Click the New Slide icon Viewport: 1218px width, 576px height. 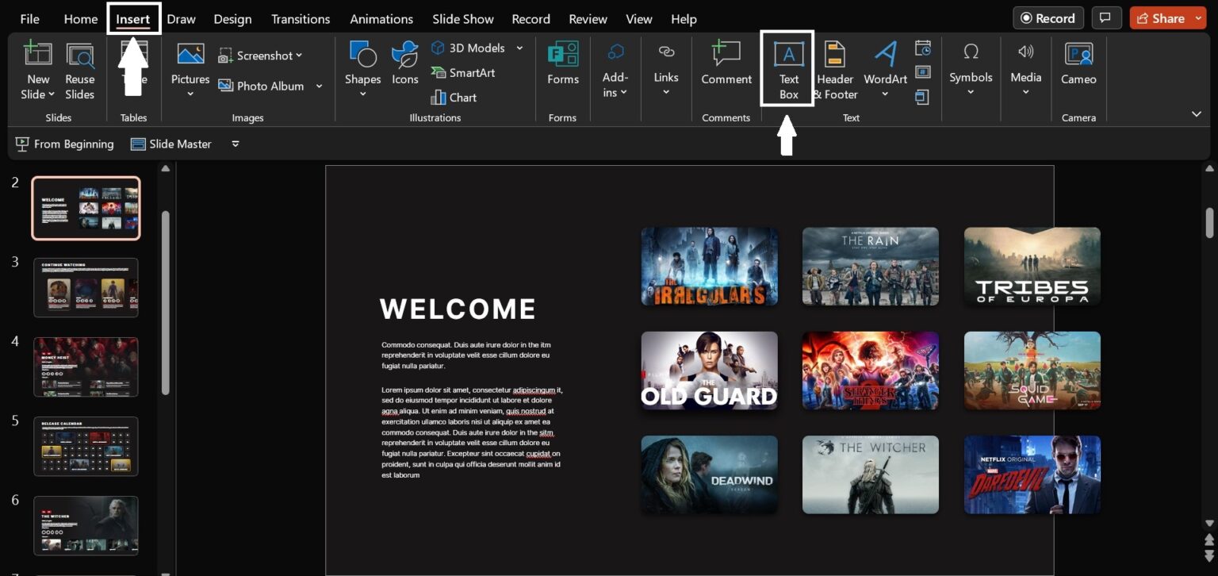[x=38, y=54]
